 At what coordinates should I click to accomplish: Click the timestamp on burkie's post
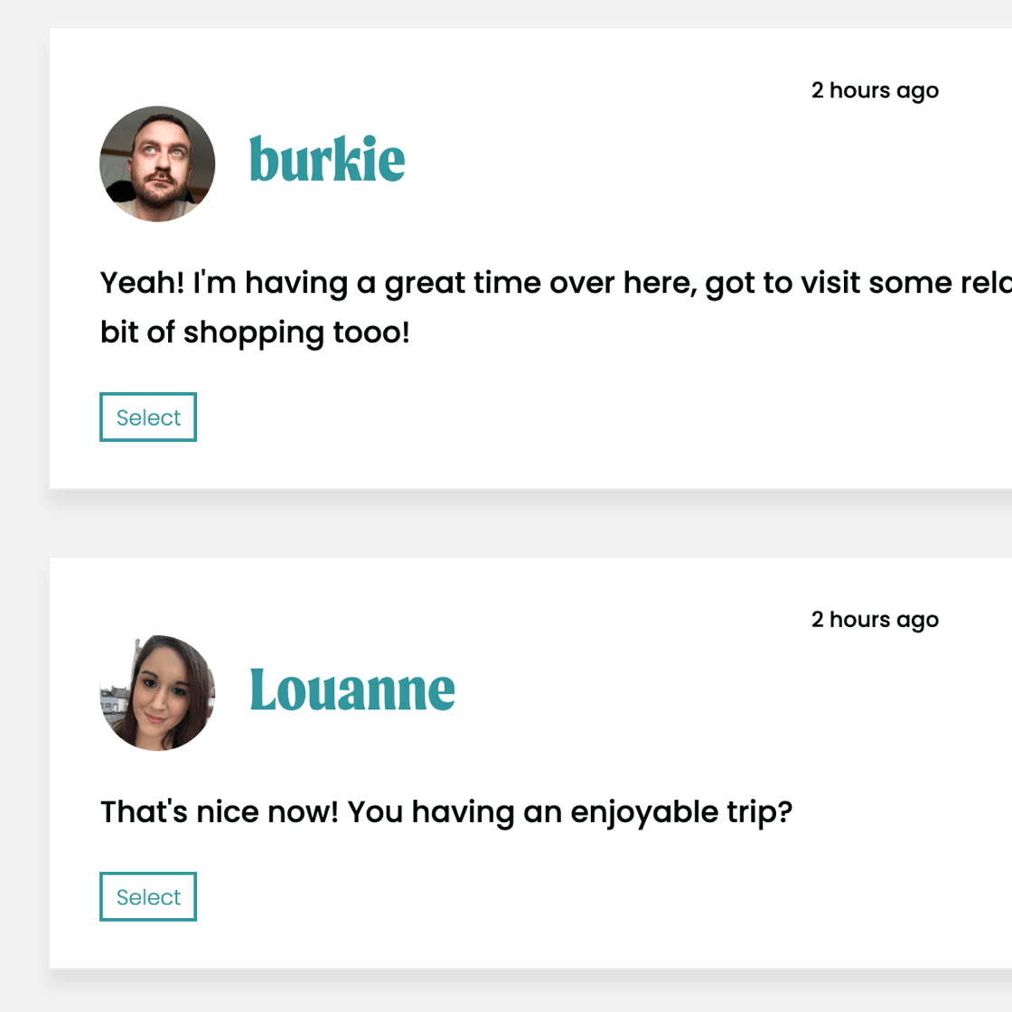[875, 90]
